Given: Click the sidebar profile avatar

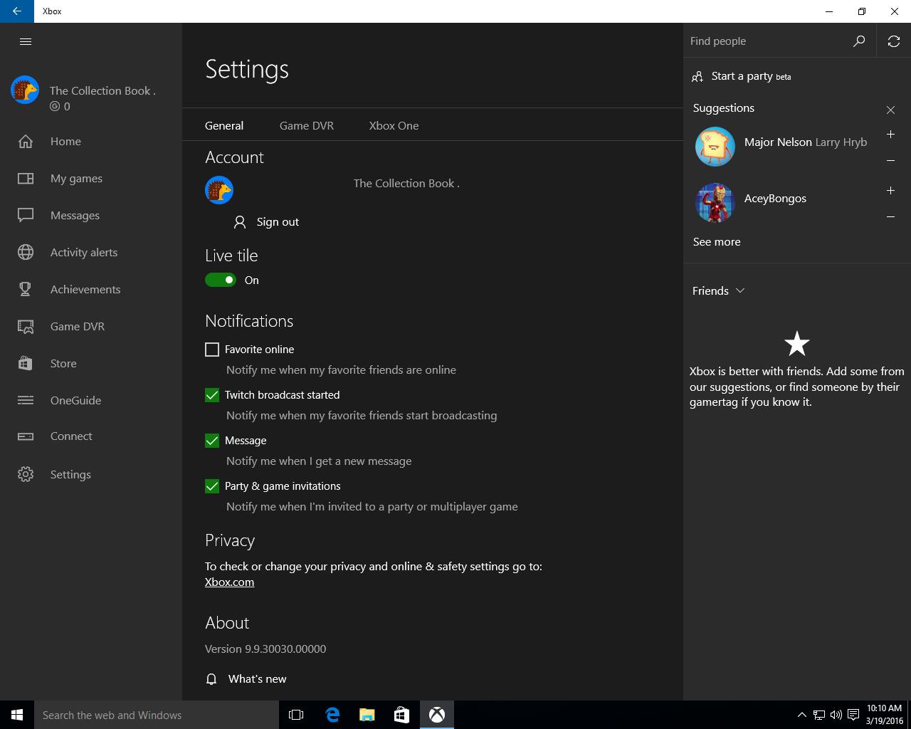Looking at the screenshot, I should (x=25, y=90).
